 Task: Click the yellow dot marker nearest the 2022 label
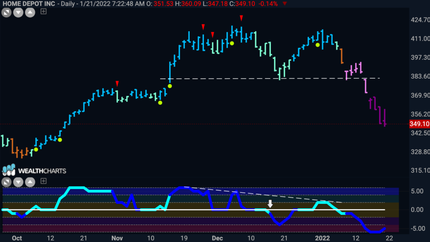[x=317, y=45]
